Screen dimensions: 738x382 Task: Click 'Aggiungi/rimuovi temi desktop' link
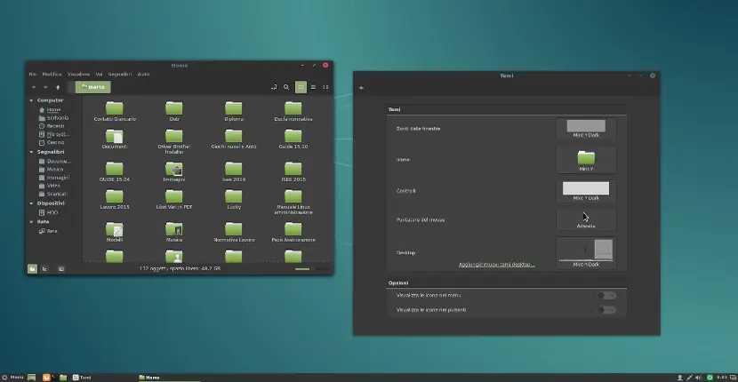click(496, 265)
